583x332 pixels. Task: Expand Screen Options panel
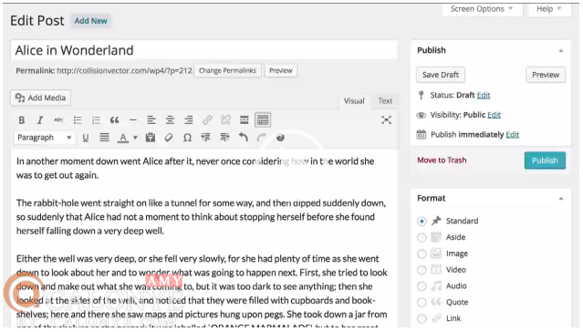pyautogui.click(x=482, y=9)
